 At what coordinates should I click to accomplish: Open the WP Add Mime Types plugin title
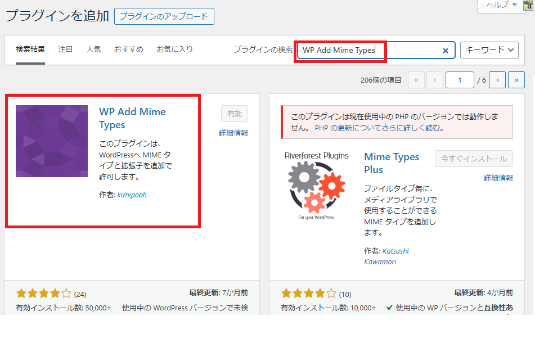(132, 118)
